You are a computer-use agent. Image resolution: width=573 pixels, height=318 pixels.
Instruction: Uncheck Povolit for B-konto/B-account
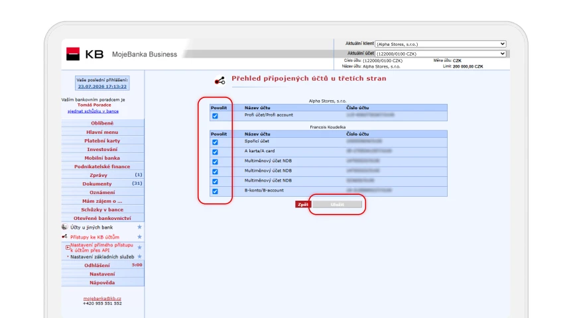tap(215, 191)
